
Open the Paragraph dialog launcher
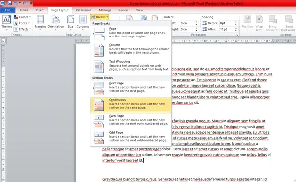[237, 35]
